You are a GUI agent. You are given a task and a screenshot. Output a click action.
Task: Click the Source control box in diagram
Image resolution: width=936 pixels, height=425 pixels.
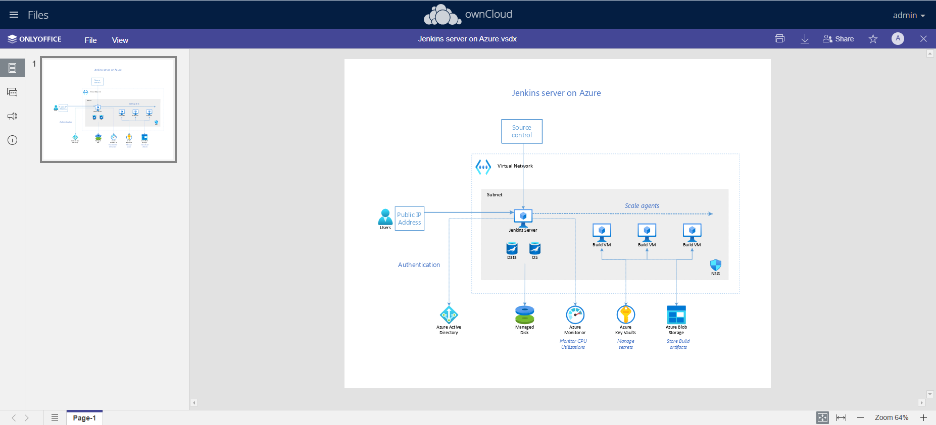coord(522,131)
